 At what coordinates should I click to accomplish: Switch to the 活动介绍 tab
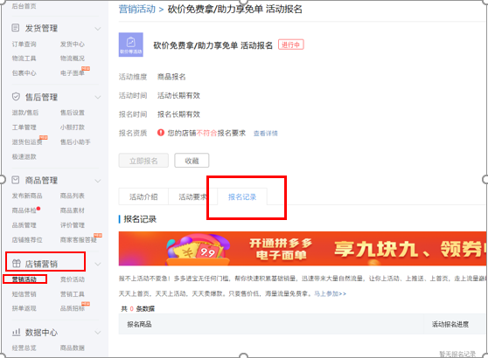point(143,196)
